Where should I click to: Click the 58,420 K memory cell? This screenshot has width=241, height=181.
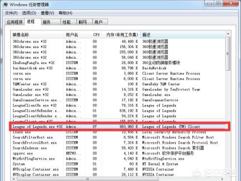[x=130, y=148]
